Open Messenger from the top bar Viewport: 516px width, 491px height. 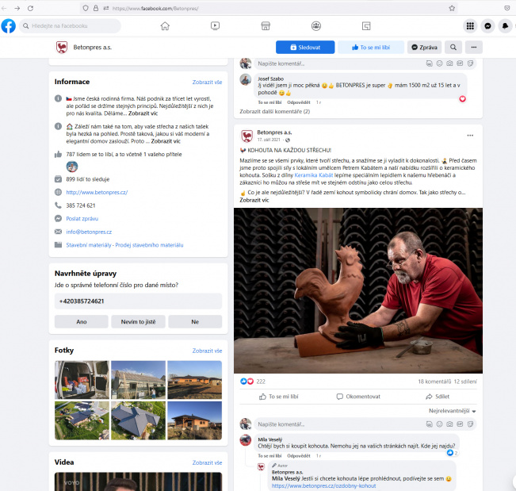point(487,26)
